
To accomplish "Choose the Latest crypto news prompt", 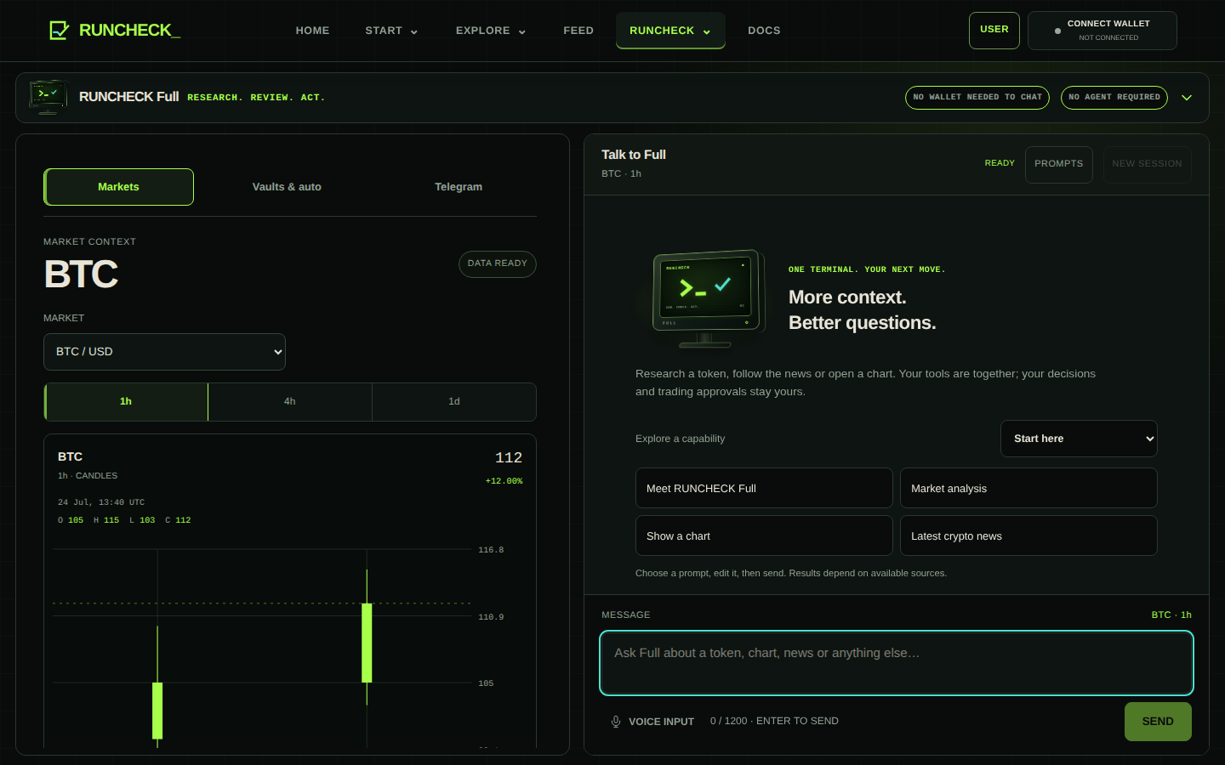I will (1028, 535).
